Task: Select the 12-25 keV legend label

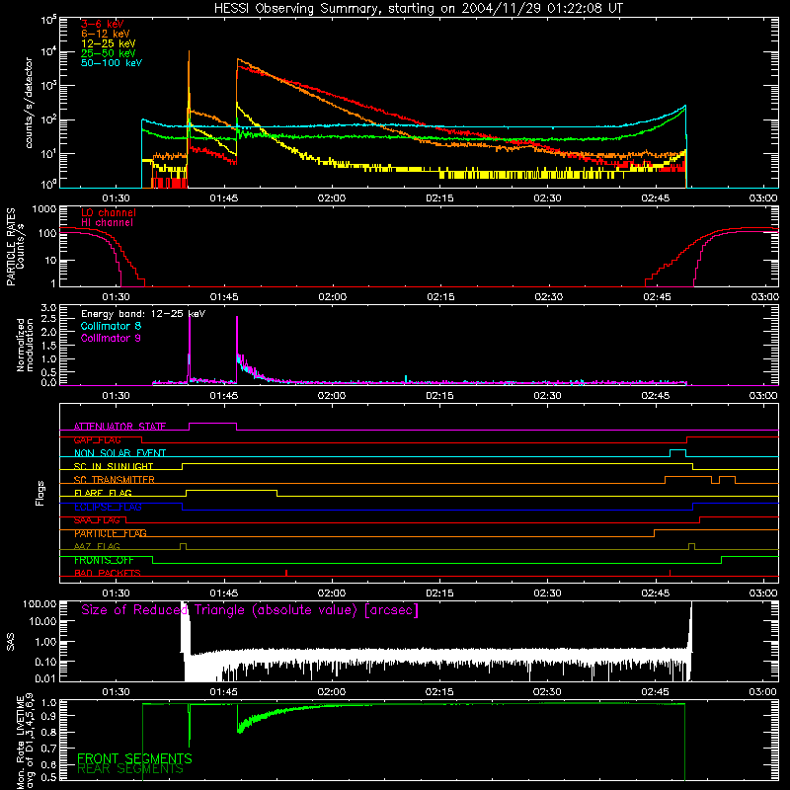Action: [x=109, y=43]
